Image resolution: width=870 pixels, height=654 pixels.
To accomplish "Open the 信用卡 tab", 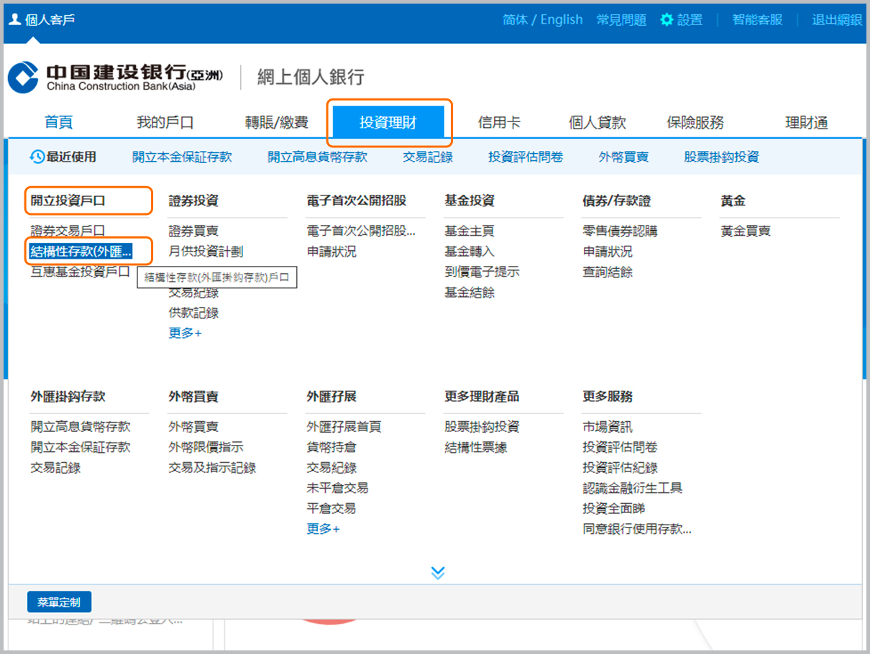I will coord(499,122).
